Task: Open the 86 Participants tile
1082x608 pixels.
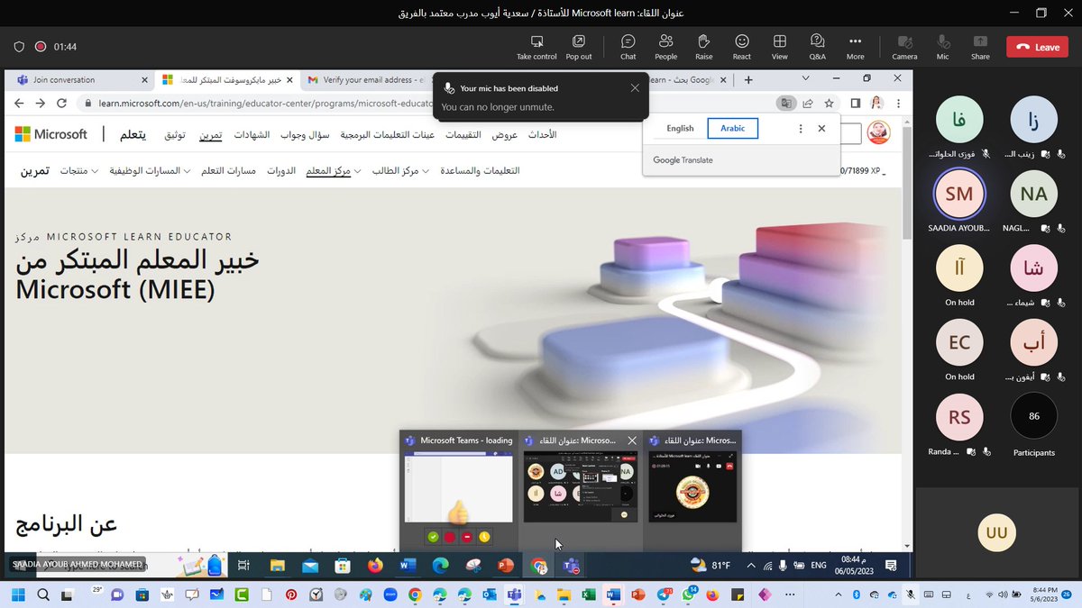Action: (1033, 423)
